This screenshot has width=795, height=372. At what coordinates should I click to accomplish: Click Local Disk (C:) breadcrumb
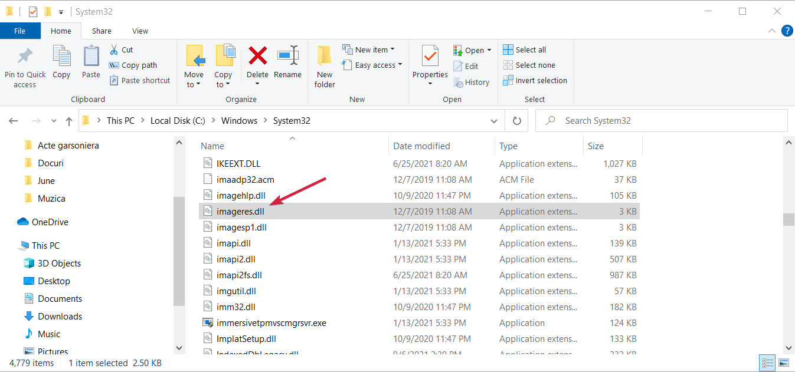178,121
